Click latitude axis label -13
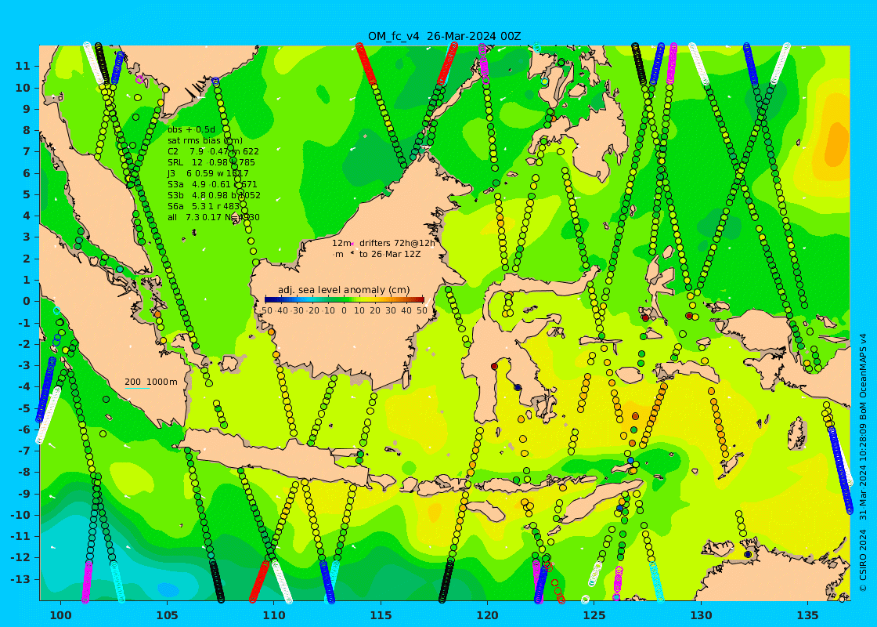The image size is (877, 627). (x=20, y=579)
